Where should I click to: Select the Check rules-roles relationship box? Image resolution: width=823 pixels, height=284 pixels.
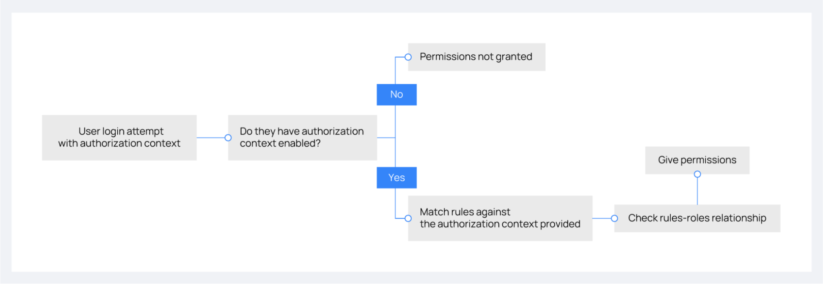(x=698, y=218)
